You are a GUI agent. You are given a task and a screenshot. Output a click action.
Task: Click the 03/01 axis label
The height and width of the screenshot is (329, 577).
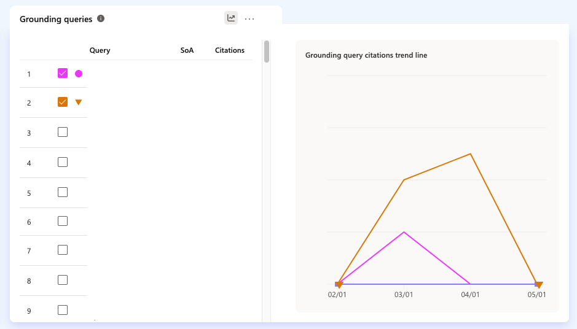point(404,295)
